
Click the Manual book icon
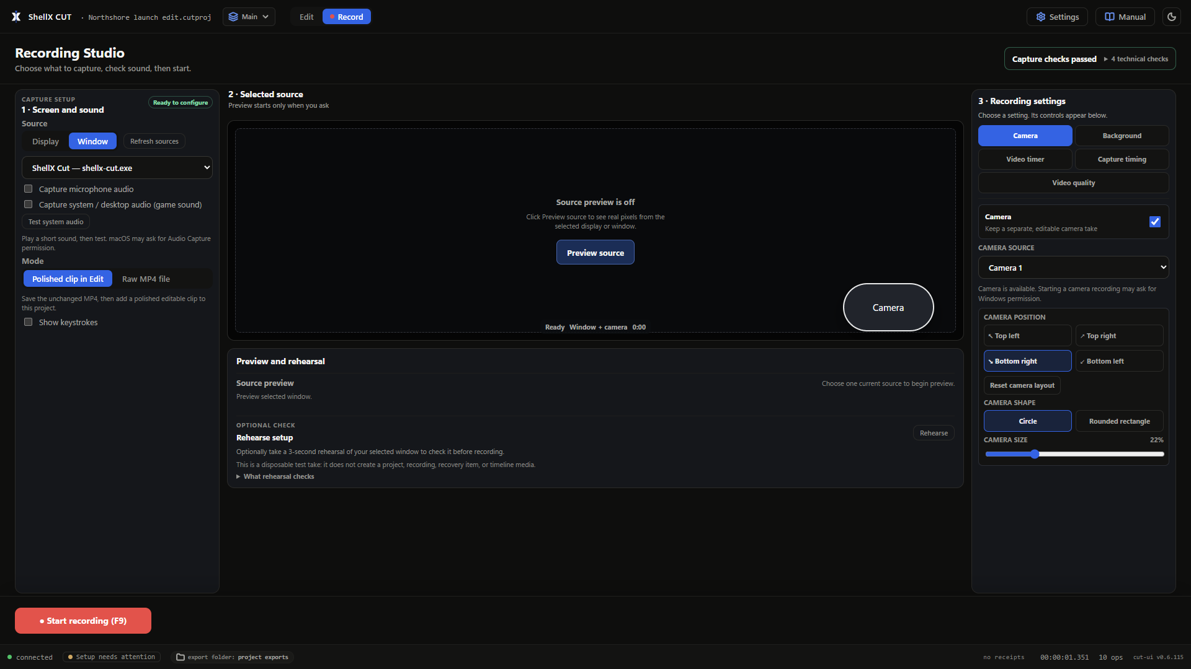point(1110,17)
